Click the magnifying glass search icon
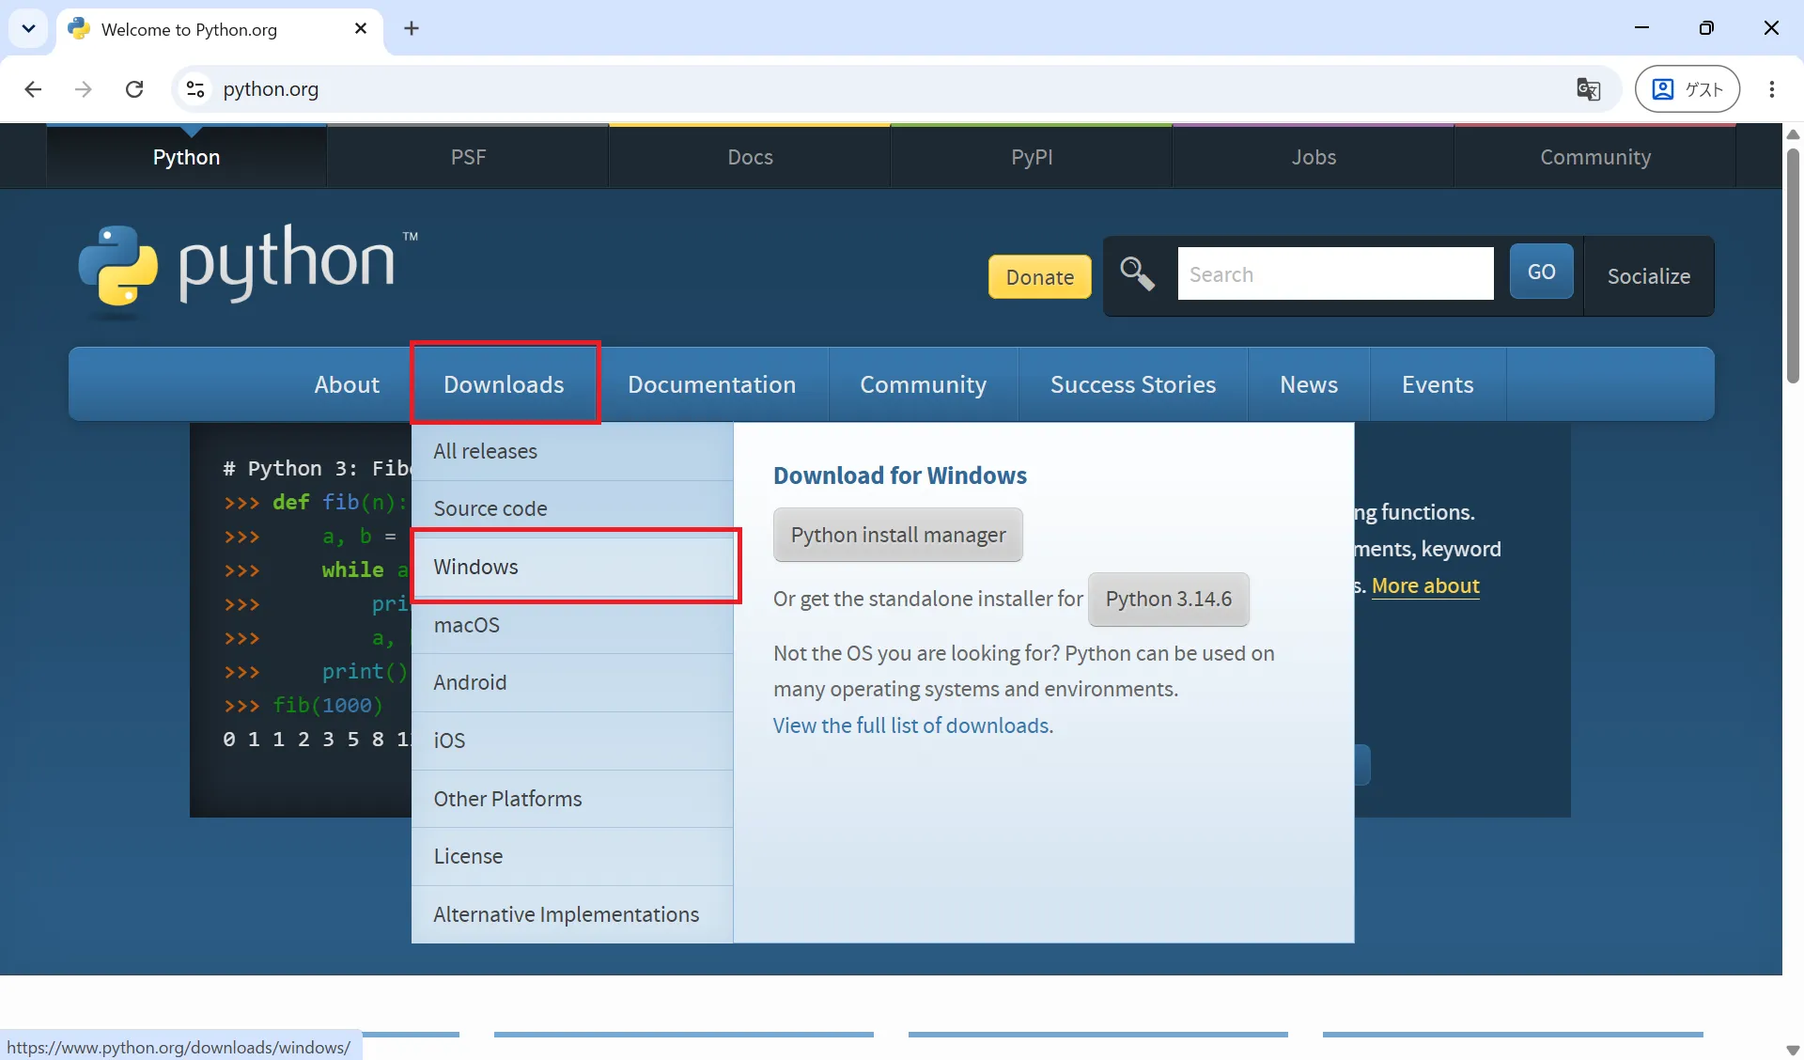Viewport: 1804px width, 1060px height. [x=1137, y=273]
